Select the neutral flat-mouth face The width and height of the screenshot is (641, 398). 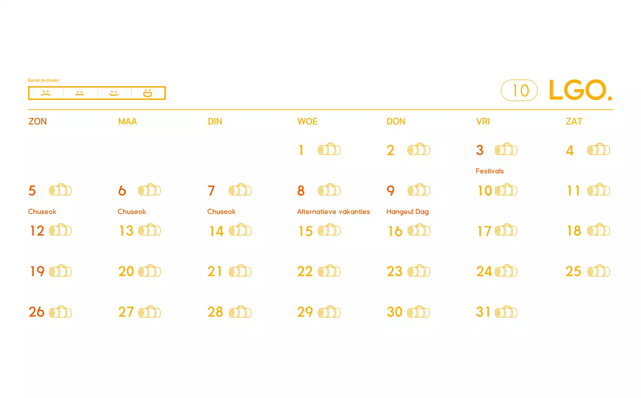coord(80,93)
